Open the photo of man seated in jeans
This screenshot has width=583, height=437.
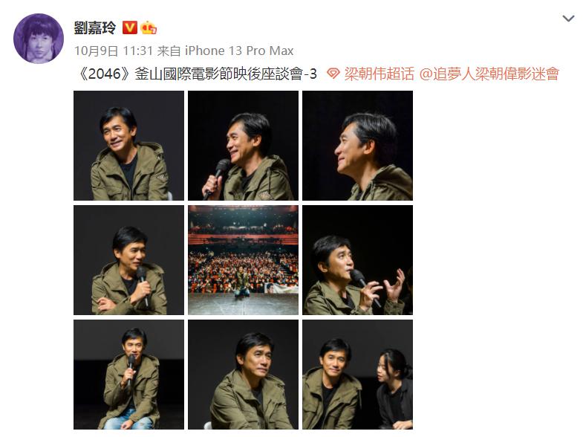coord(128,375)
